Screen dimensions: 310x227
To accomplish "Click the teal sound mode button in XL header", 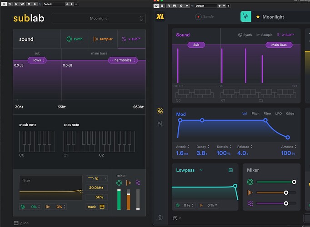I will tap(245, 17).
